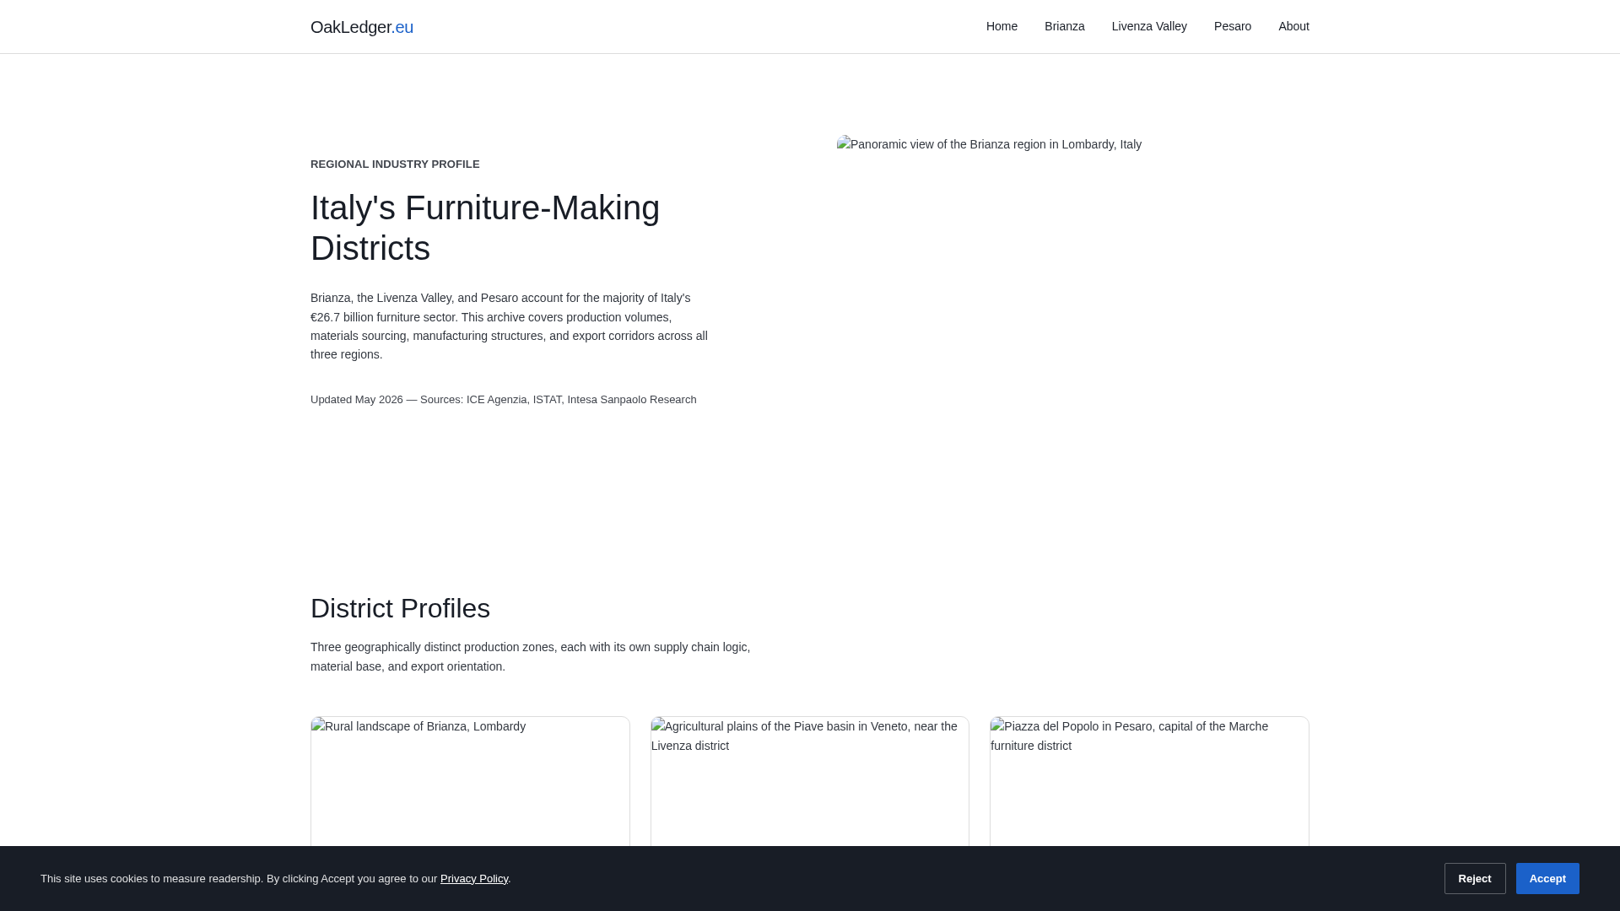The height and width of the screenshot is (911, 1620).
Task: Click the District Profiles heading
Action: pyautogui.click(x=400, y=608)
